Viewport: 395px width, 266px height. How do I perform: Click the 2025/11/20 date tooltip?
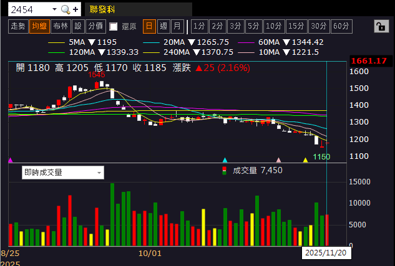326,253
